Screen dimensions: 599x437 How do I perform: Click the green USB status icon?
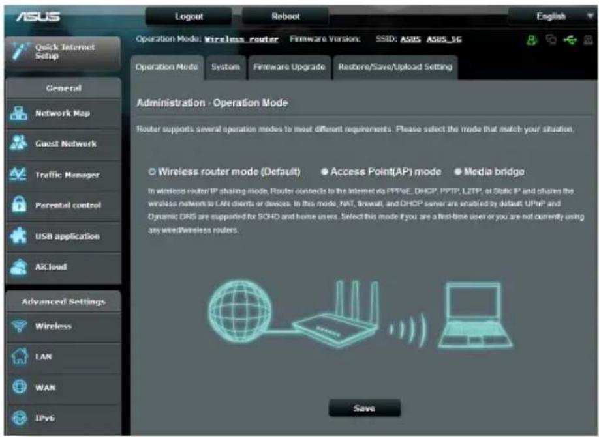570,40
